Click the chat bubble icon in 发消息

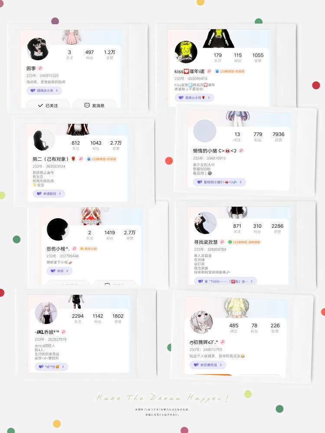click(x=87, y=105)
